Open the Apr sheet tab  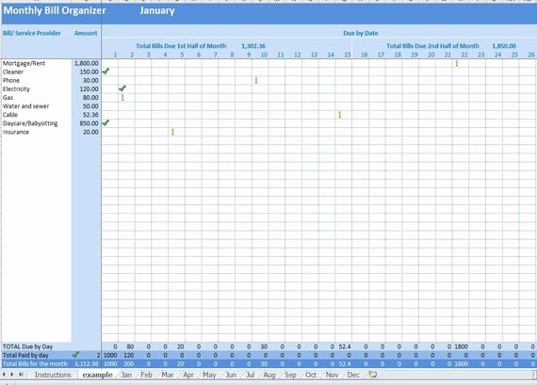[x=188, y=375]
